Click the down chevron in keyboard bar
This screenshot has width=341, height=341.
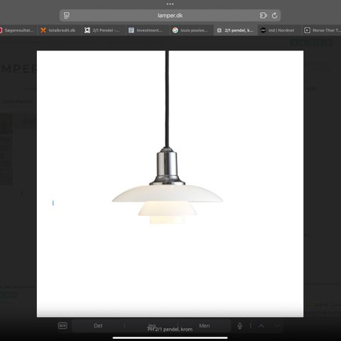[278, 326]
